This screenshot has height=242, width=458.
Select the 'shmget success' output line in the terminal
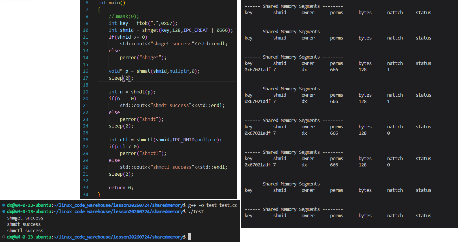click(25, 218)
